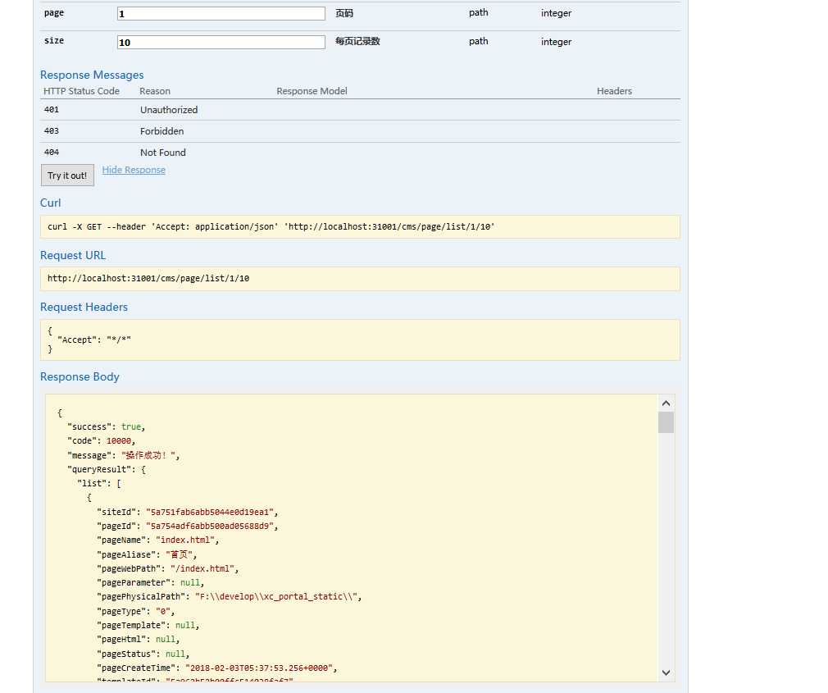Click the 页码 description text
The image size is (828, 693).
(x=344, y=13)
